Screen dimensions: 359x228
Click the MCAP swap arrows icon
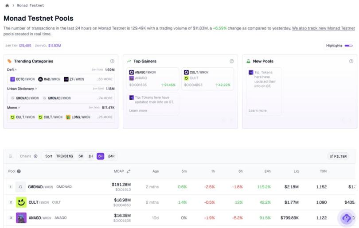pyautogui.click(x=129, y=171)
